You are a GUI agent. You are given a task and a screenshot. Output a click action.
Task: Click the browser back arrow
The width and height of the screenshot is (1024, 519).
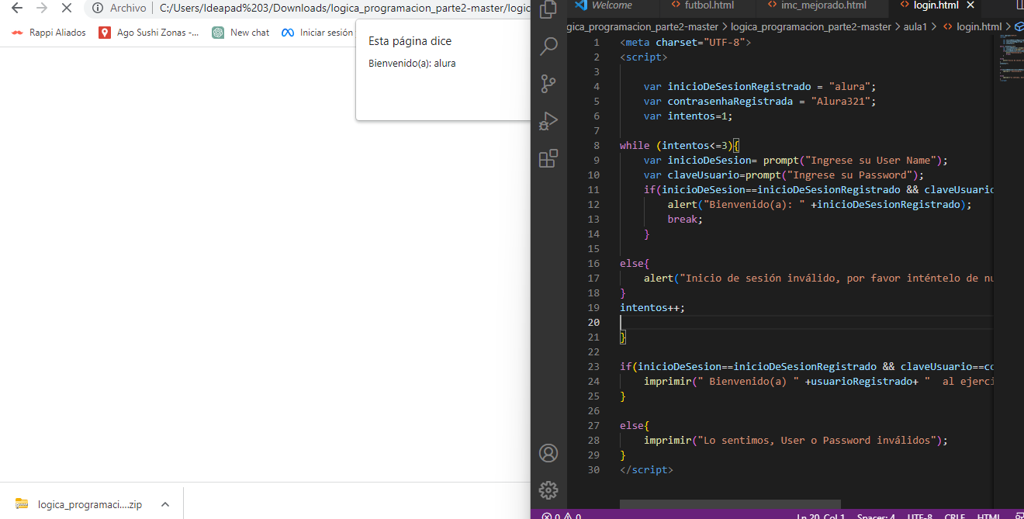point(17,8)
